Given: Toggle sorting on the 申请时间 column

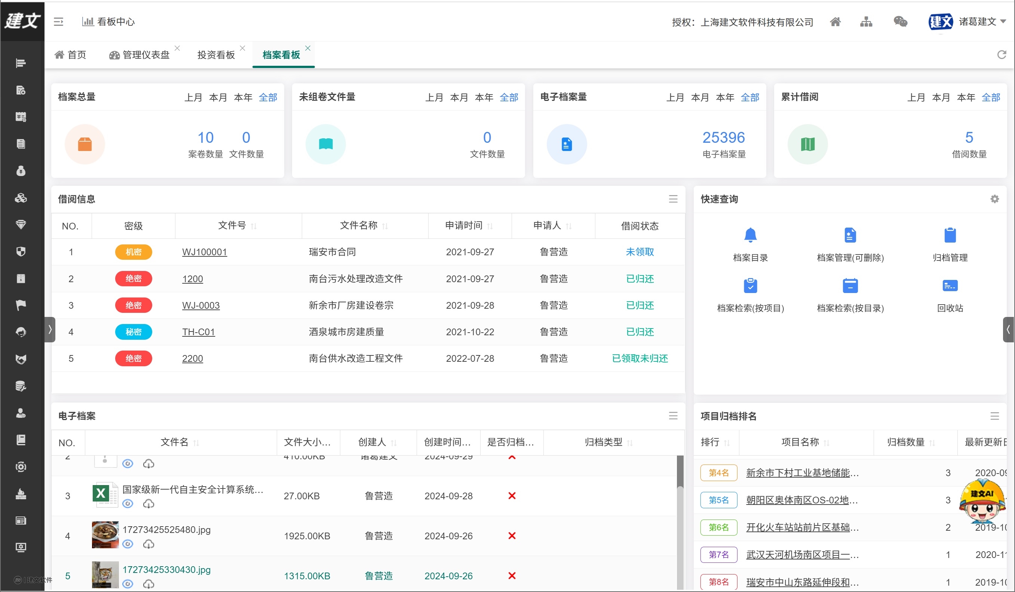Looking at the screenshot, I should (490, 226).
